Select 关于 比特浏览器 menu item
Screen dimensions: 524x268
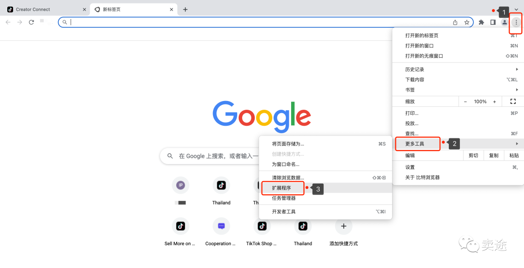(x=458, y=177)
